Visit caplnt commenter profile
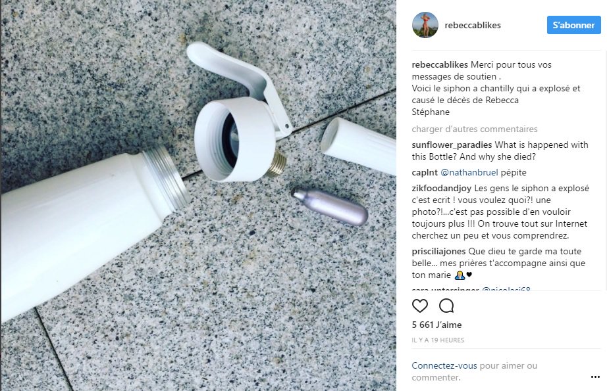The width and height of the screenshot is (607, 391). [x=425, y=172]
